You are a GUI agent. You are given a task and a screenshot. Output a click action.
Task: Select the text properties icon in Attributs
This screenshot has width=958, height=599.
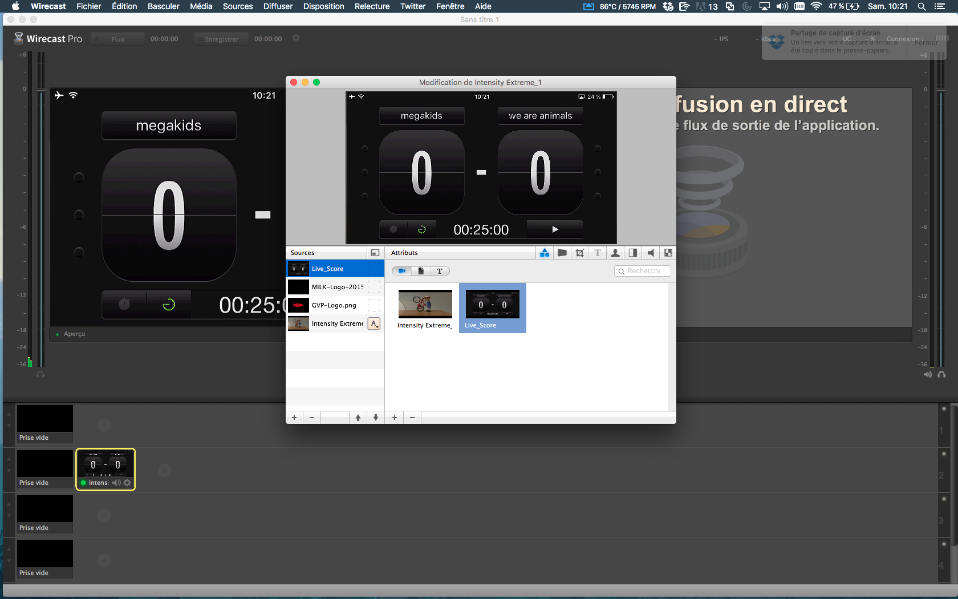coord(598,253)
